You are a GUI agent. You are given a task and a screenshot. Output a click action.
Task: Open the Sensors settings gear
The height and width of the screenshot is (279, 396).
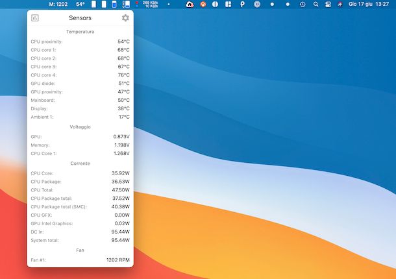click(125, 18)
